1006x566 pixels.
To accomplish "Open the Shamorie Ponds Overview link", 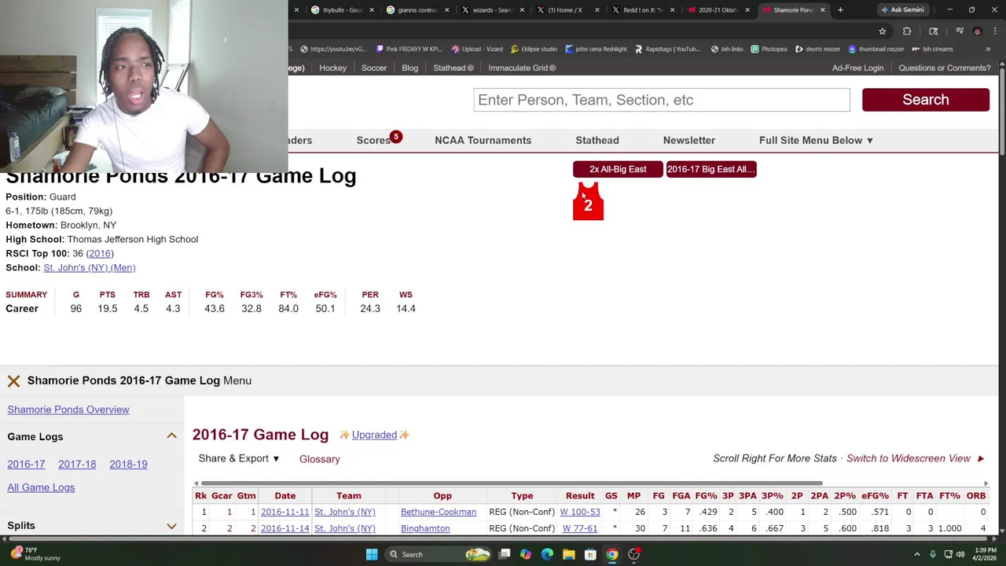I will (x=68, y=410).
